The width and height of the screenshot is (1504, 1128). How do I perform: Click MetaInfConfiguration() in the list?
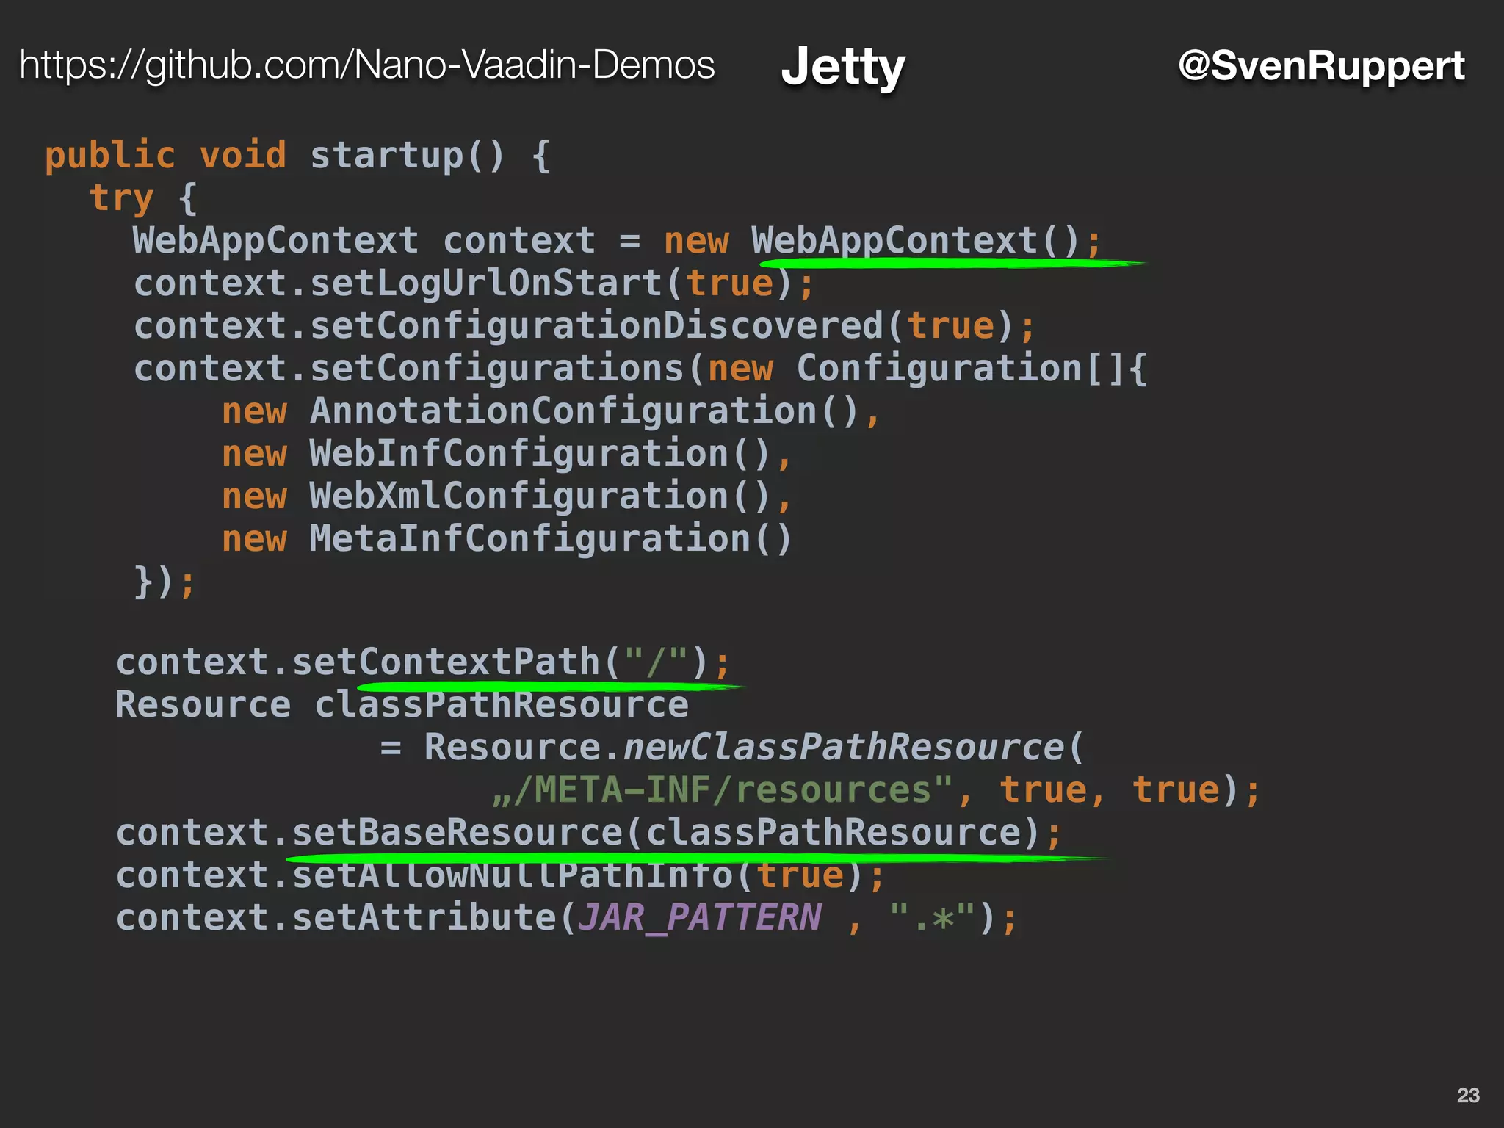tap(551, 539)
